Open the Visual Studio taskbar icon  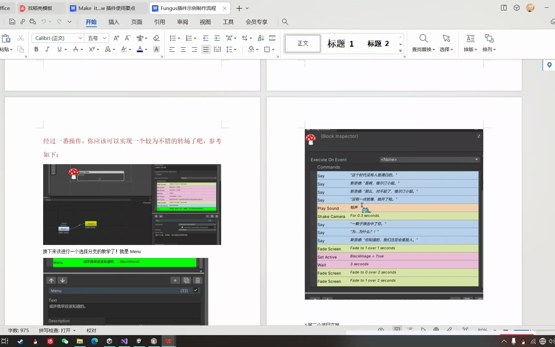point(124,341)
